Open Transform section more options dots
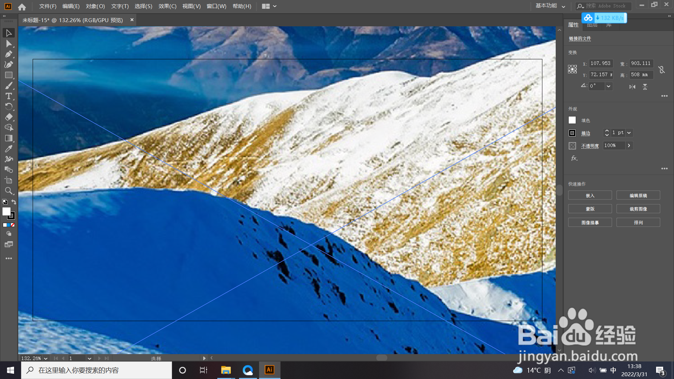This screenshot has height=379, width=674. (664, 96)
